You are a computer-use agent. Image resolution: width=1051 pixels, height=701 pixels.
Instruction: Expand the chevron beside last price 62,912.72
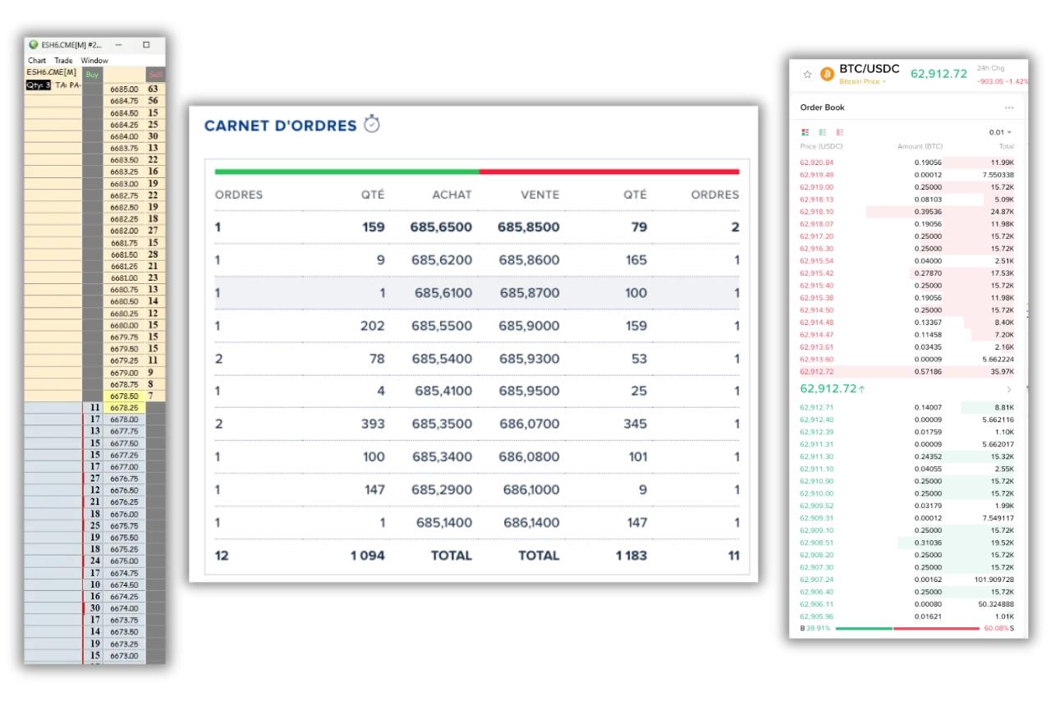pyautogui.click(x=1009, y=388)
